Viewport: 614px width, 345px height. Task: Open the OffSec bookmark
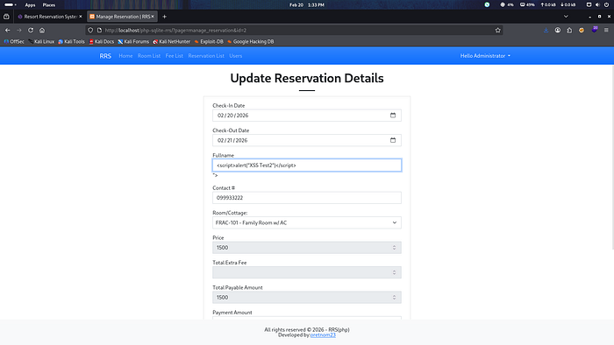[x=14, y=41]
